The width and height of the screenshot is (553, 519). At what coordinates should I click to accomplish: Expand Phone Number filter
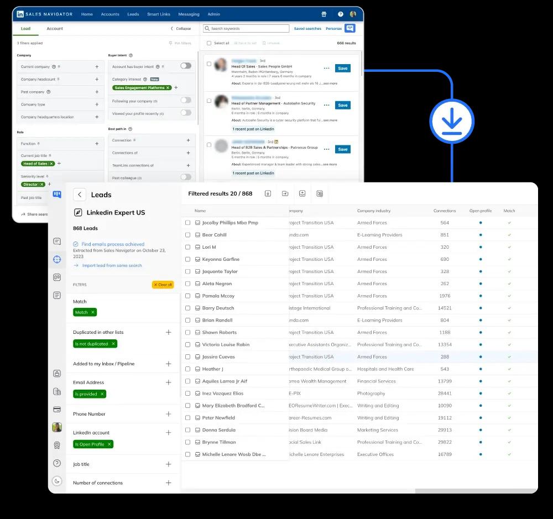click(x=169, y=414)
